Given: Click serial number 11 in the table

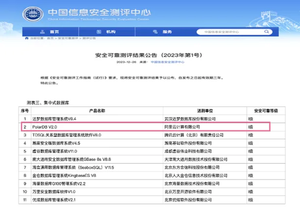Looking at the screenshot, I should click(x=25, y=200).
